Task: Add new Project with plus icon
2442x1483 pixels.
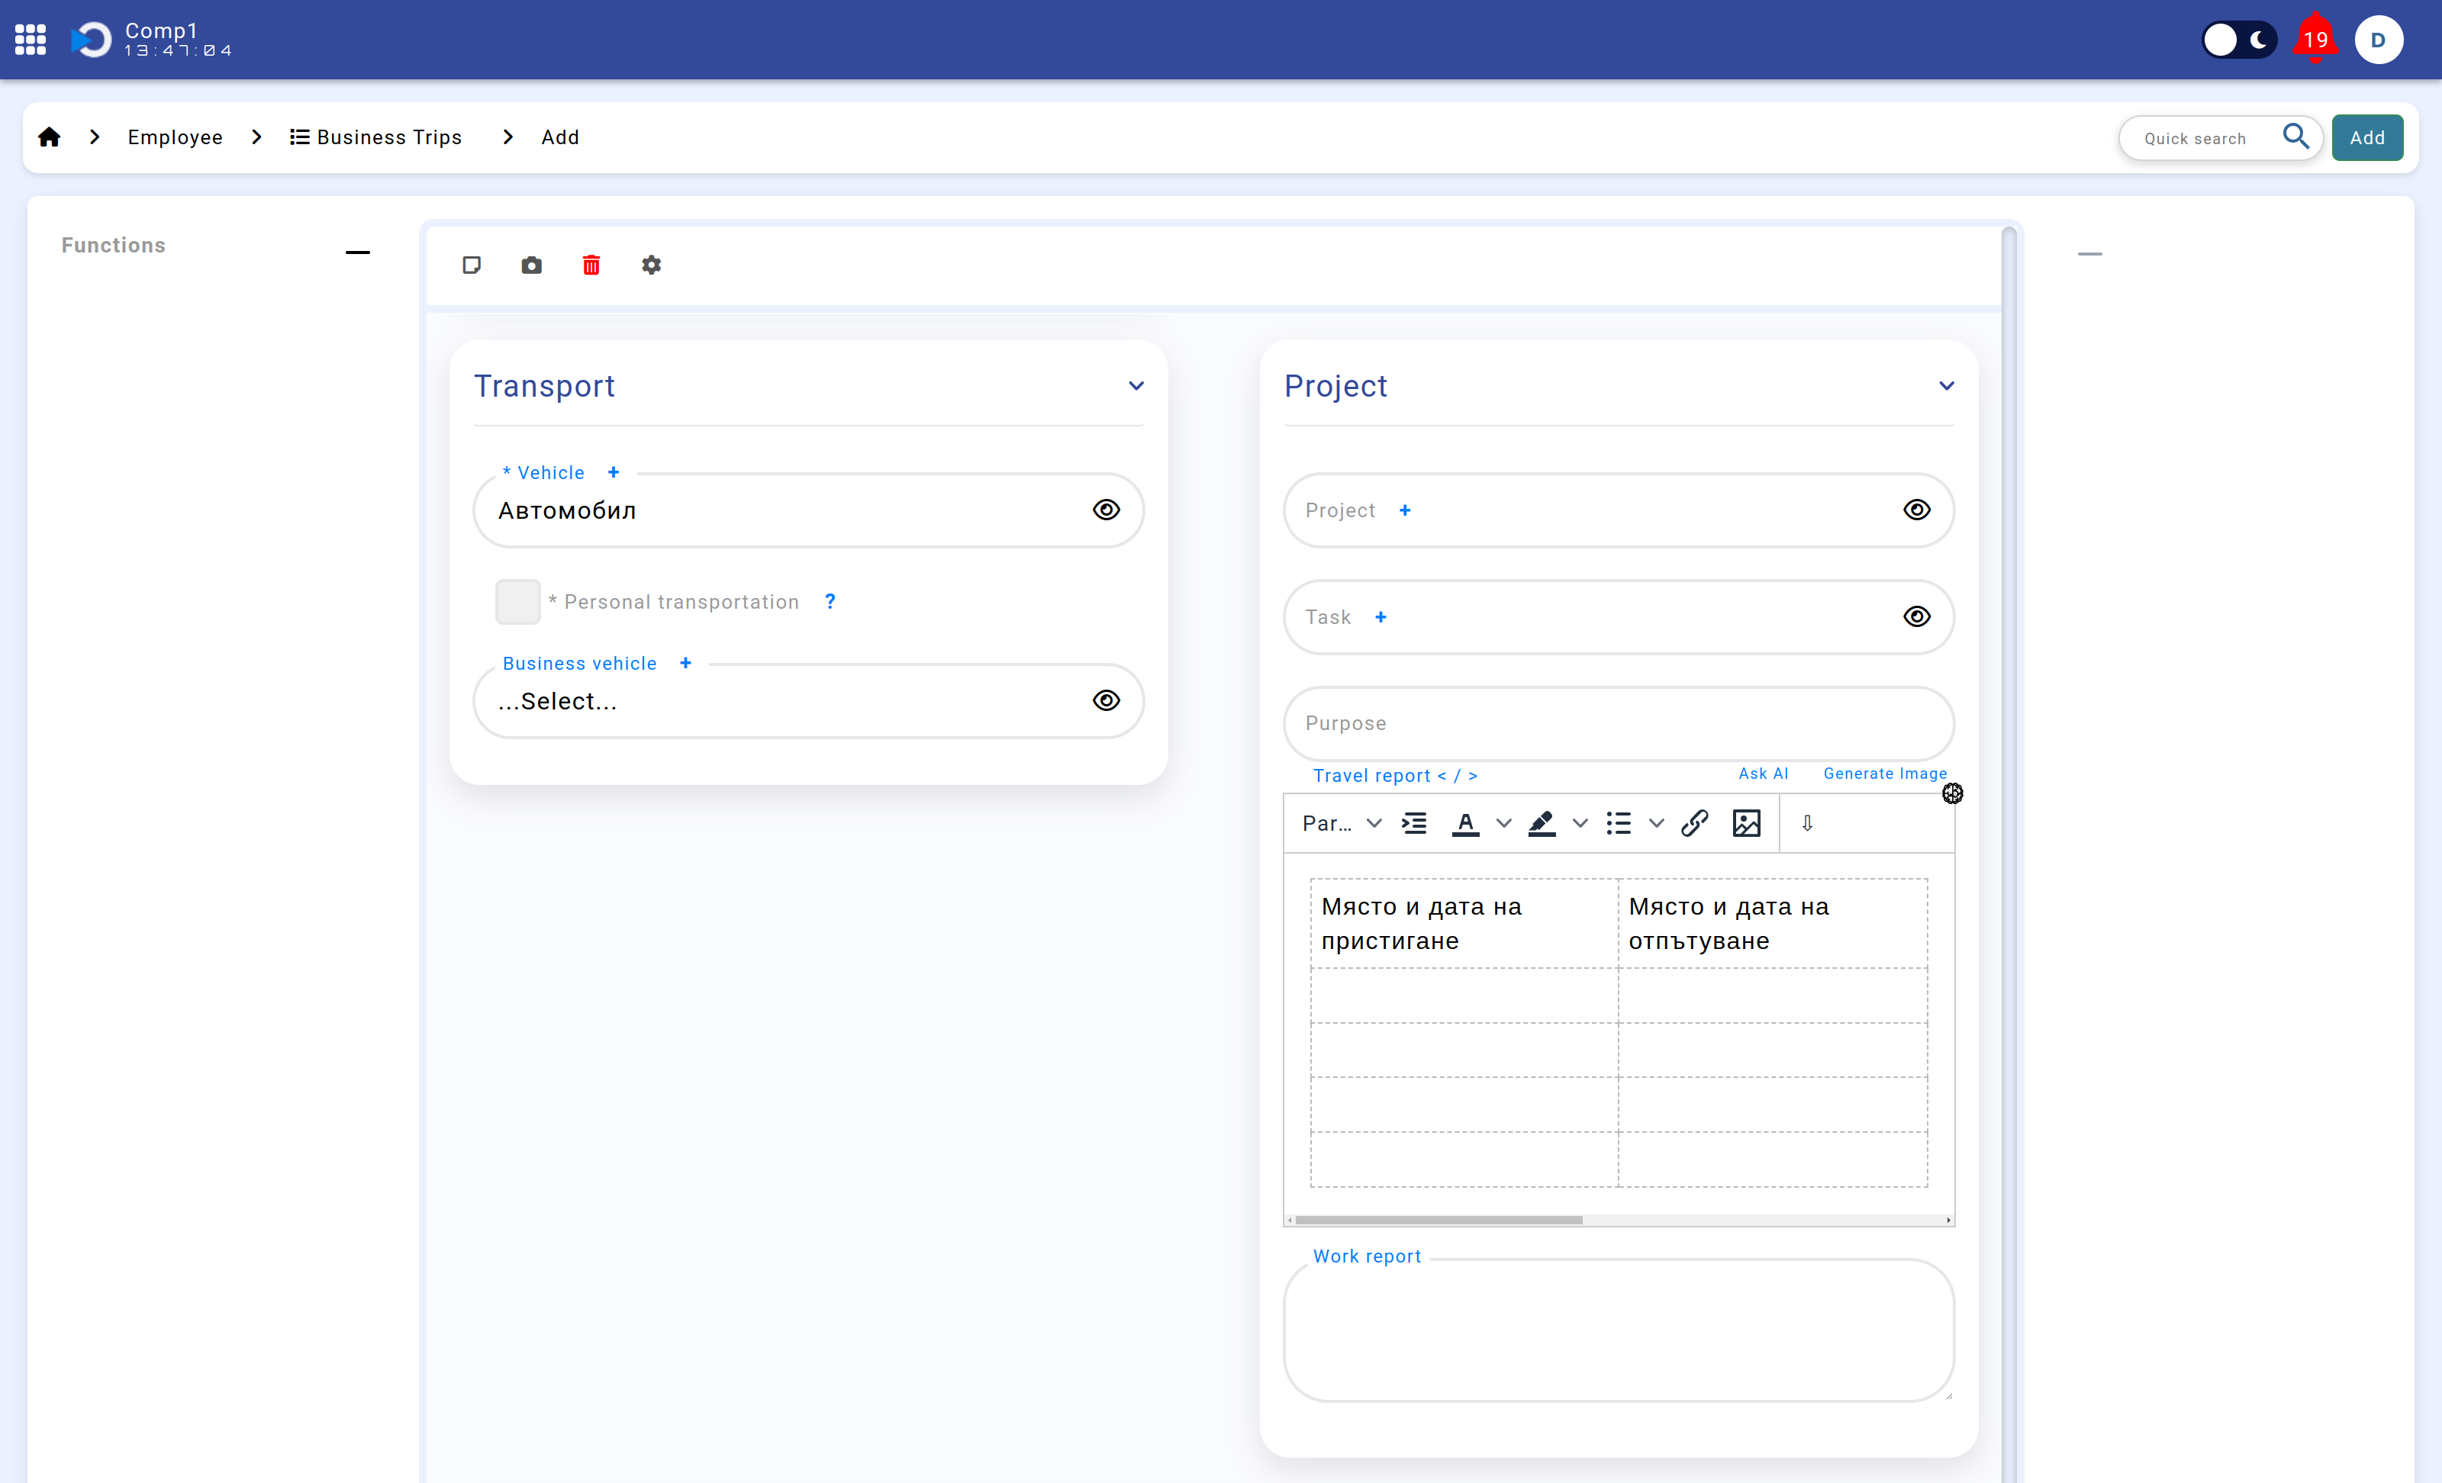Action: (x=1404, y=510)
